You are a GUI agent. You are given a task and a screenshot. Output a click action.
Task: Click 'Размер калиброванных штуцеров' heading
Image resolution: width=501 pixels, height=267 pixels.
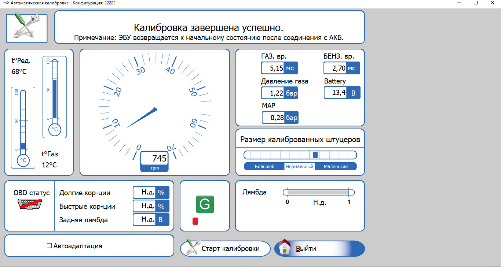pos(300,140)
